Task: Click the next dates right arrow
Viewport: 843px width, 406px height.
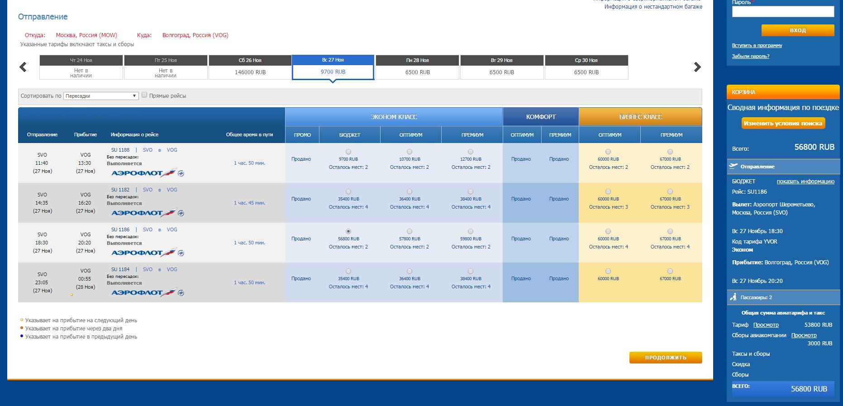Action: coord(697,67)
